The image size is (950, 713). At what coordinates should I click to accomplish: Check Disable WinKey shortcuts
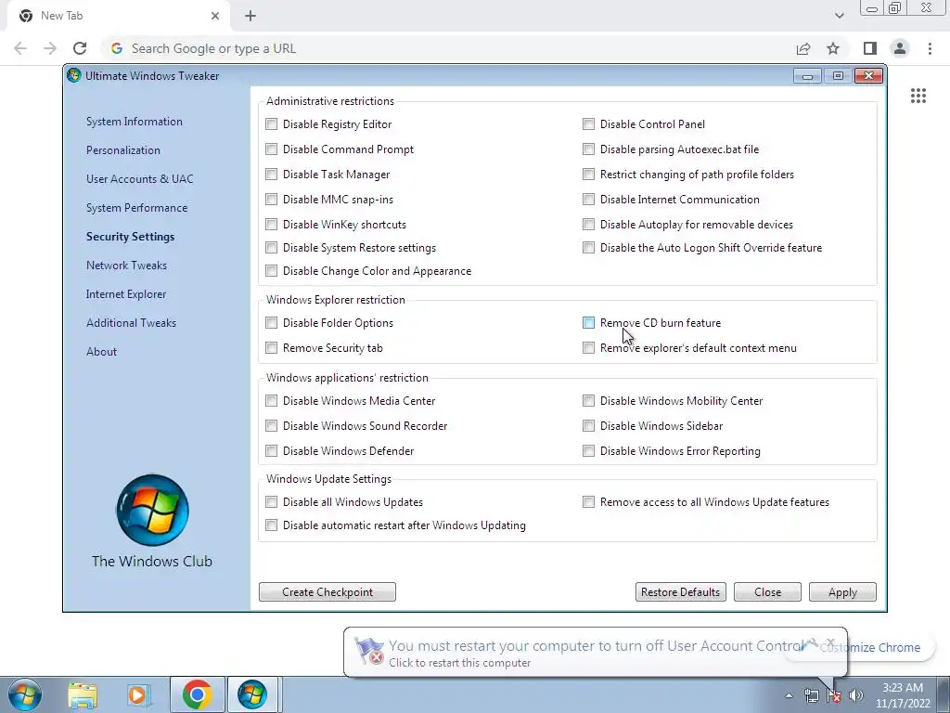pos(272,225)
